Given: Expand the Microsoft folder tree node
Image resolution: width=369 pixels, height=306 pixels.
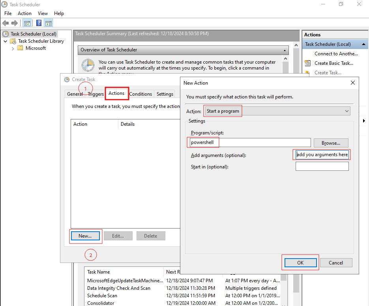Looking at the screenshot, I should pyautogui.click(x=13, y=48).
